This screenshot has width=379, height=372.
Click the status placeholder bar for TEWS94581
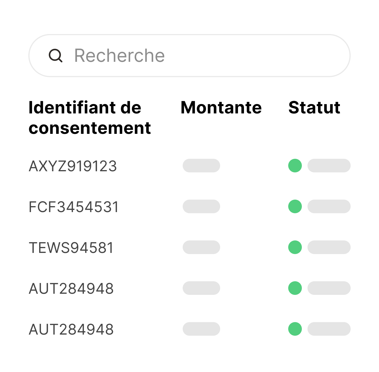pyautogui.click(x=329, y=247)
